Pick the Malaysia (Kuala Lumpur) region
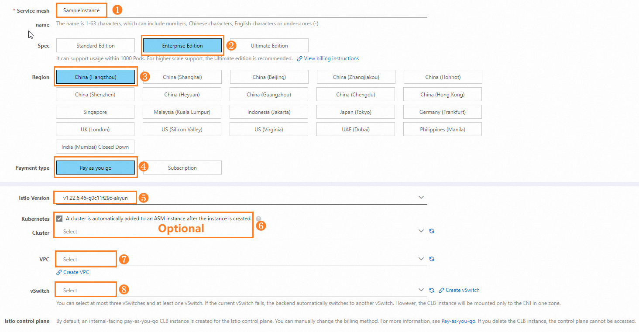 coord(182,112)
